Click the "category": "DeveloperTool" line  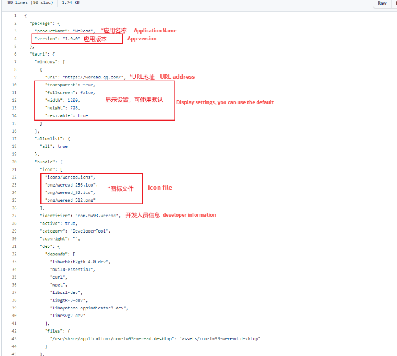tap(75, 231)
